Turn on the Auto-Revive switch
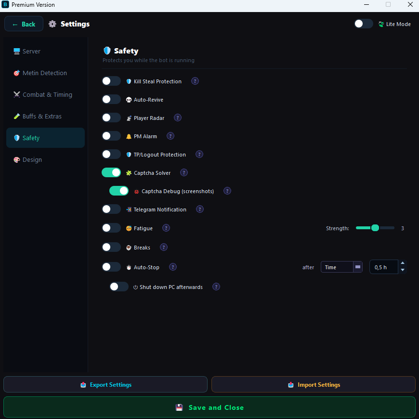This screenshot has width=419, height=419. 111,99
